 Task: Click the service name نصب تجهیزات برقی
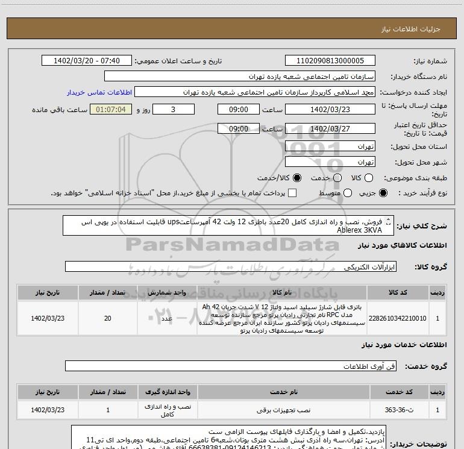283,410
